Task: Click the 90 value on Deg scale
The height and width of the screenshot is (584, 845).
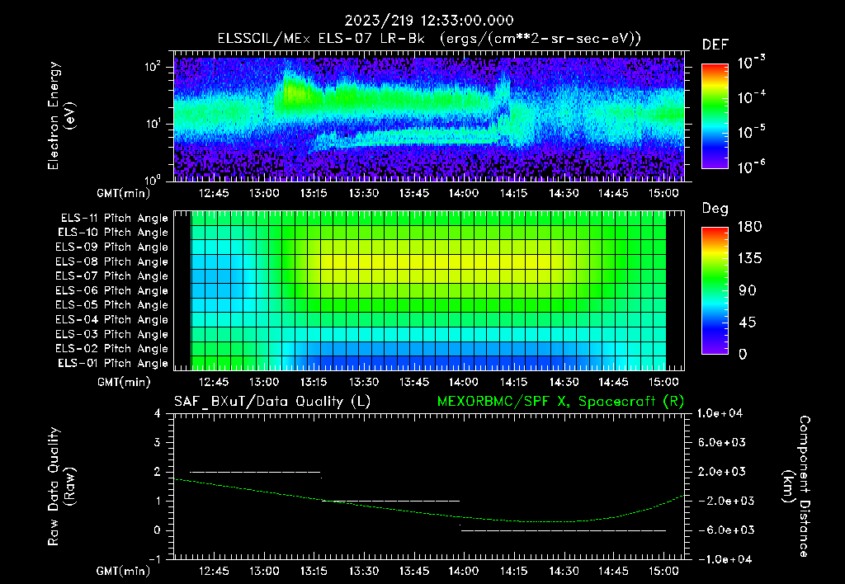Action: pos(748,291)
